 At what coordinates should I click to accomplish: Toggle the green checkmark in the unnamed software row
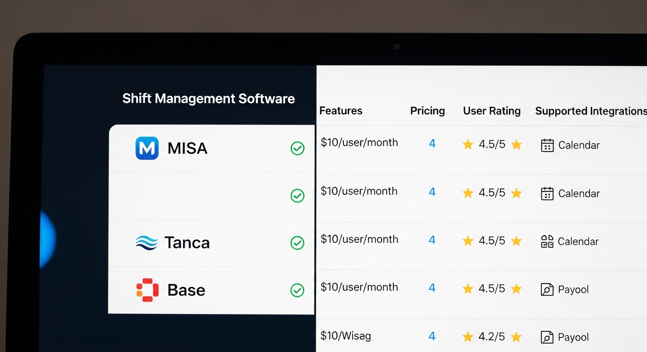tap(297, 196)
